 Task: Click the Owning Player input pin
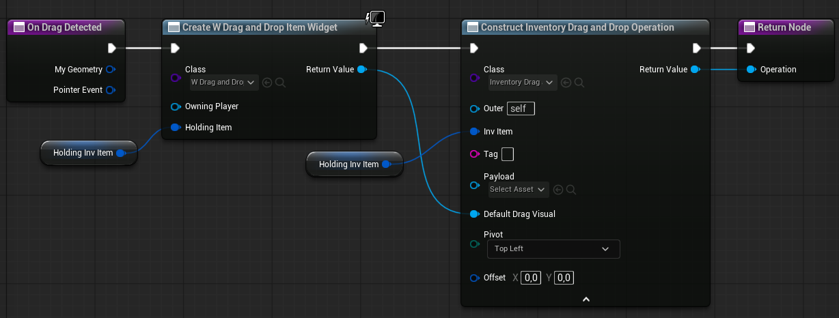pyautogui.click(x=175, y=106)
